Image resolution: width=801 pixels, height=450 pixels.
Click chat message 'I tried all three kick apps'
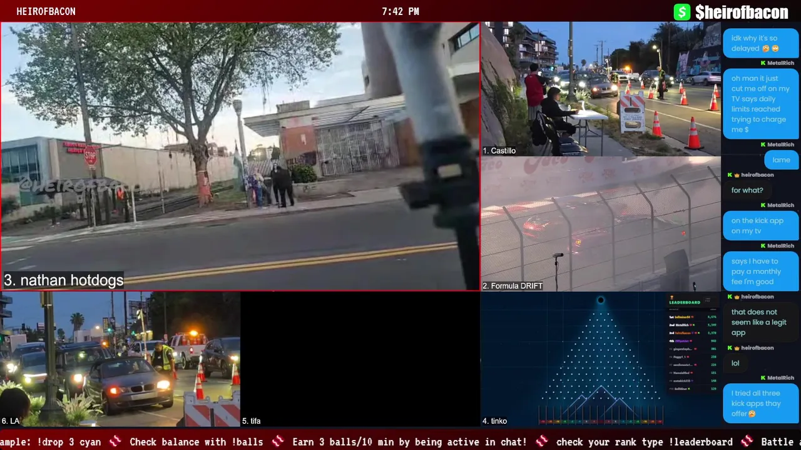pos(760,403)
